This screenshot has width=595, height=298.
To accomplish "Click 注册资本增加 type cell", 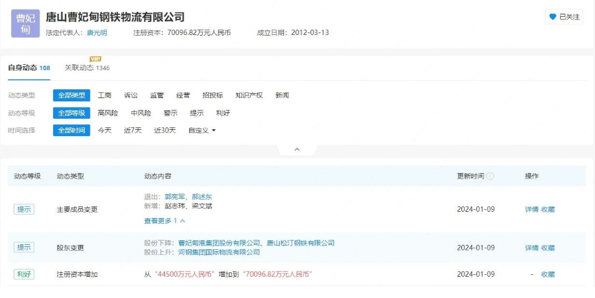I will tap(77, 274).
